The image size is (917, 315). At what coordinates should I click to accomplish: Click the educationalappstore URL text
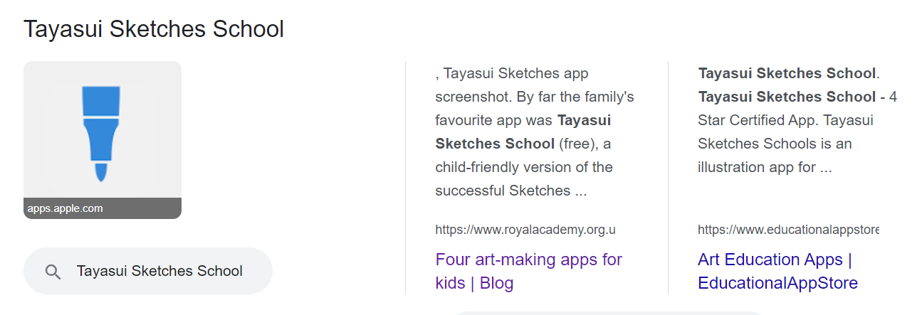click(788, 230)
